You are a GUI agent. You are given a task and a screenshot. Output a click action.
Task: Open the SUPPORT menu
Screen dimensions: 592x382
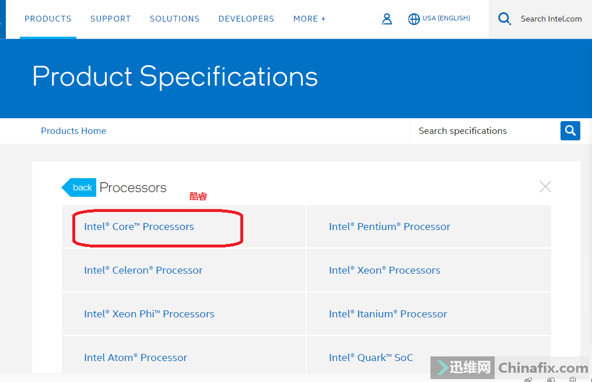(x=110, y=19)
